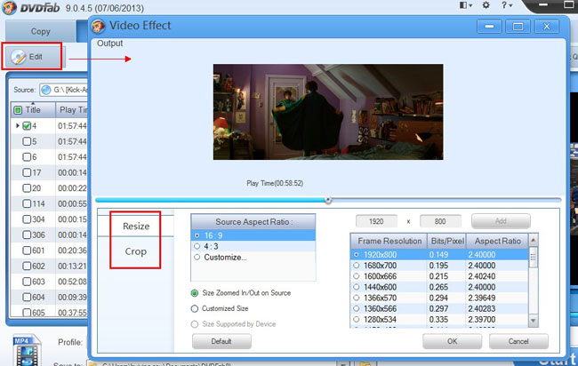Check title 5 checkbox
The height and width of the screenshot is (366, 578).
tap(27, 141)
